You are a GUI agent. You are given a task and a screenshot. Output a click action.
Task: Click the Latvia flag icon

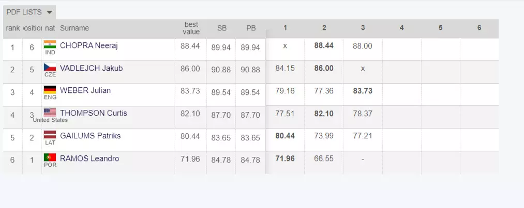pyautogui.click(x=50, y=135)
